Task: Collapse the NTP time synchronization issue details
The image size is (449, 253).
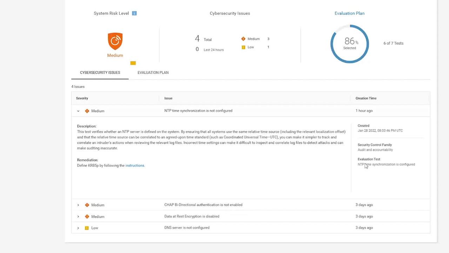Action: tap(78, 111)
